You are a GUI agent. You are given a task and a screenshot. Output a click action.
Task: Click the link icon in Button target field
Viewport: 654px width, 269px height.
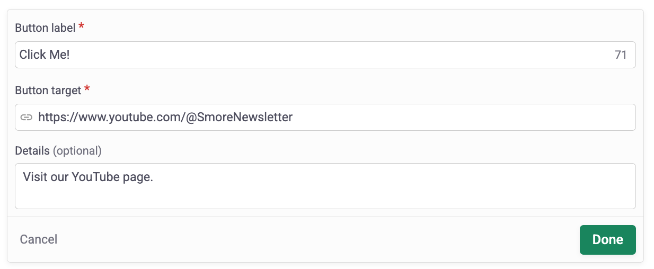point(26,117)
